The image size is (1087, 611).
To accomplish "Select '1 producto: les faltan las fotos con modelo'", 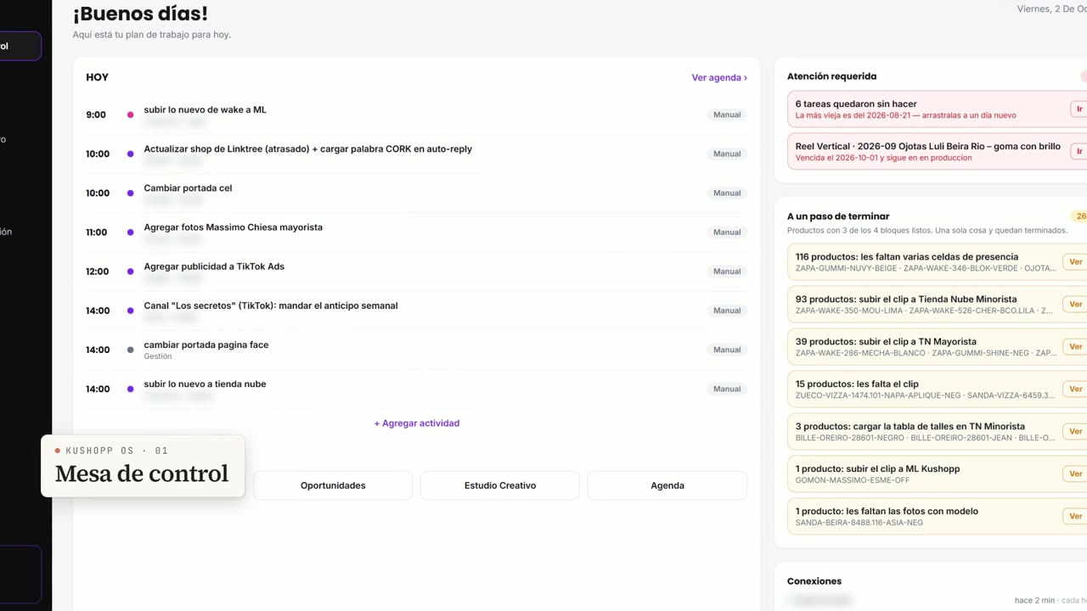I will pyautogui.click(x=937, y=517).
